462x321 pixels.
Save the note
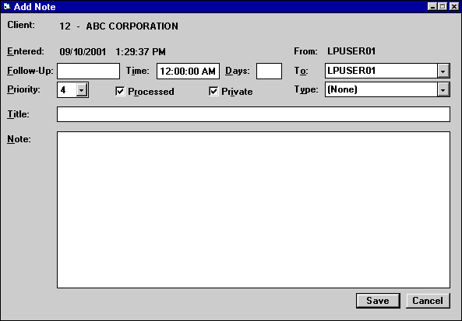coord(378,301)
